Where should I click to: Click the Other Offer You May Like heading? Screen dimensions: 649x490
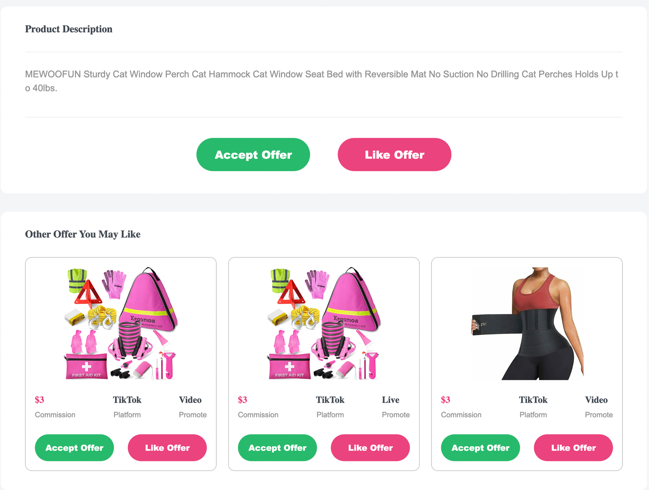83,234
